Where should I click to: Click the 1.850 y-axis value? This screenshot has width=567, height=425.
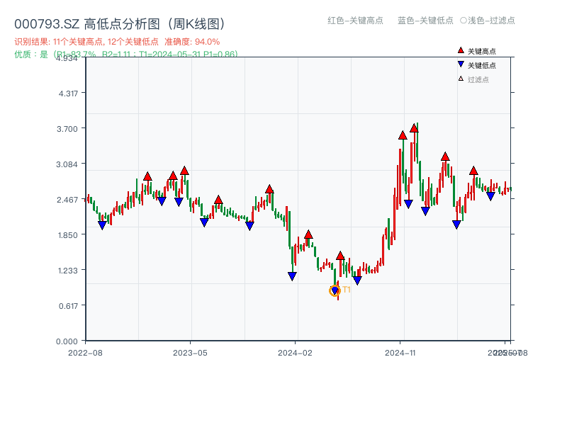(67, 235)
